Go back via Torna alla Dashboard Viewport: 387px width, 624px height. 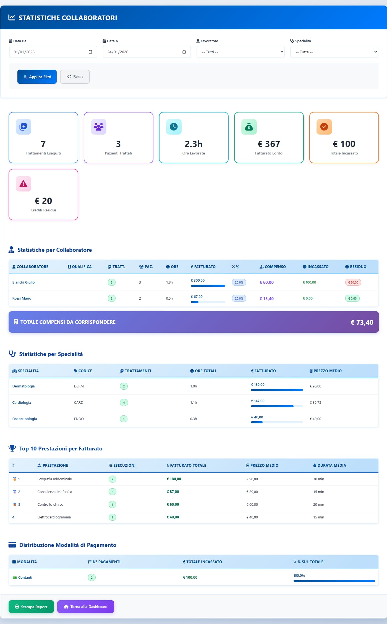coord(86,607)
